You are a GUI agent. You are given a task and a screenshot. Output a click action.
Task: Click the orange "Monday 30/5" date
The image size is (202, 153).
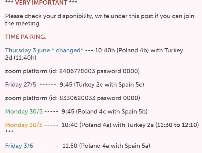pos(24,125)
